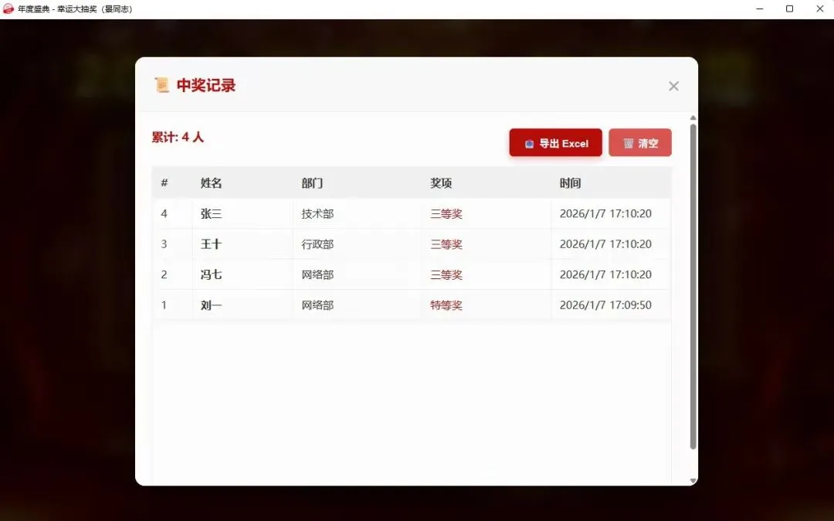The width and height of the screenshot is (834, 521).
Task: Select the name 冯七
Action: coord(211,274)
